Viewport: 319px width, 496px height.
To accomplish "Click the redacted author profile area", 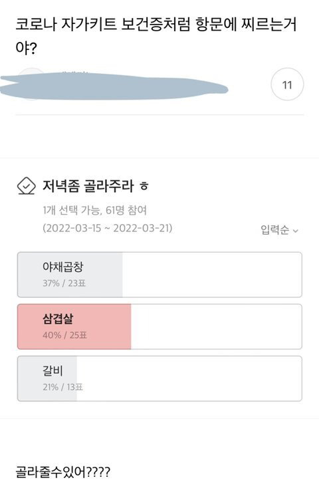I will 114,85.
